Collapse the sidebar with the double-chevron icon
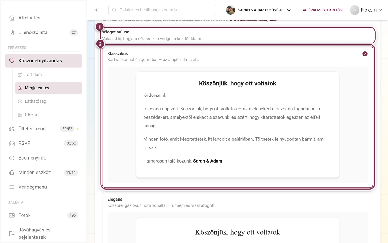The image size is (388, 243). (x=97, y=10)
